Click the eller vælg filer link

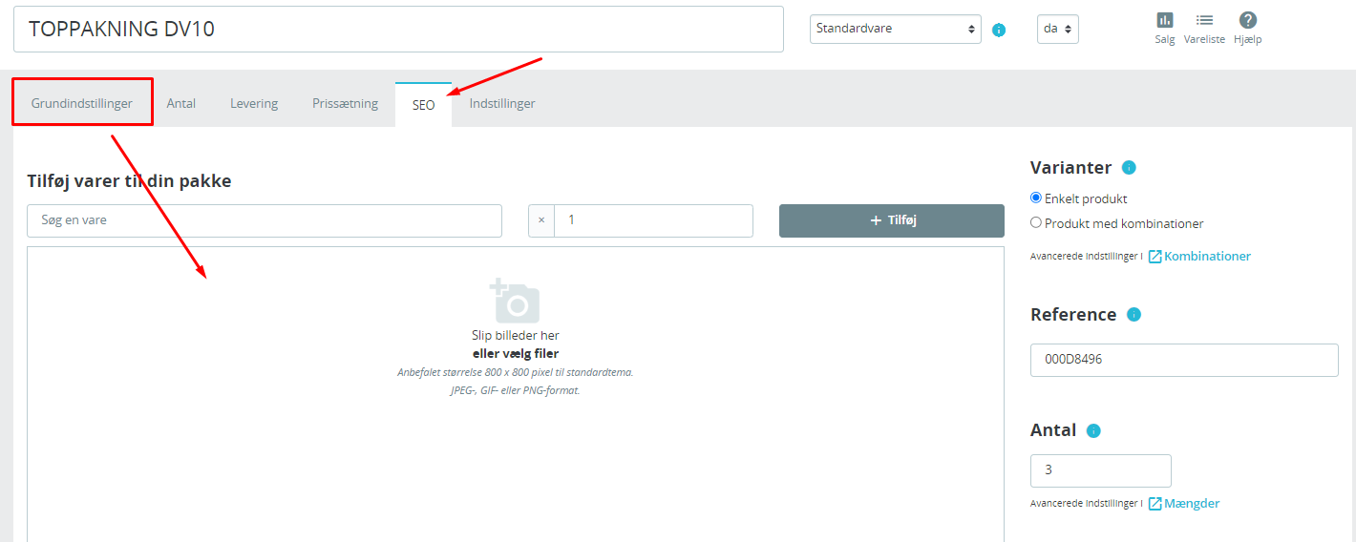pyautogui.click(x=516, y=354)
